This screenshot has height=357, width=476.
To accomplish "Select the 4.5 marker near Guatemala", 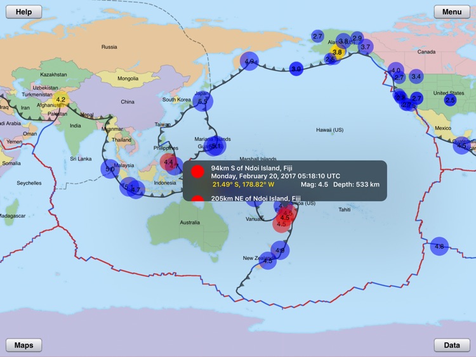I will point(461,146).
